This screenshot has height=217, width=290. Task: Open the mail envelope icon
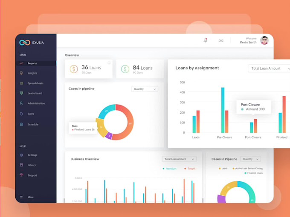221,40
